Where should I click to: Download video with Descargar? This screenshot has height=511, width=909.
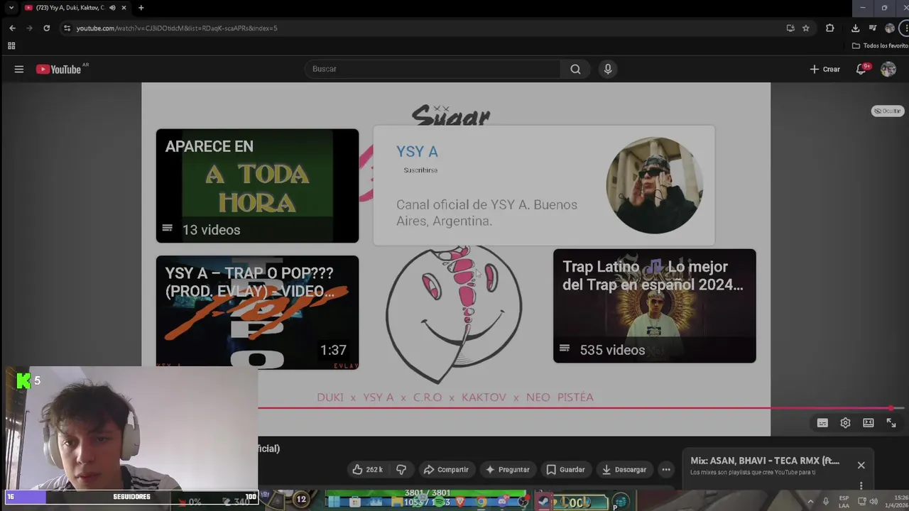point(624,469)
